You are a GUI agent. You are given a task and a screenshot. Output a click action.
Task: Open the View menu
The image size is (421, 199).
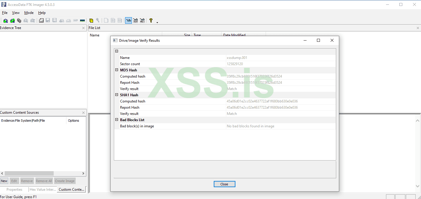[16, 13]
